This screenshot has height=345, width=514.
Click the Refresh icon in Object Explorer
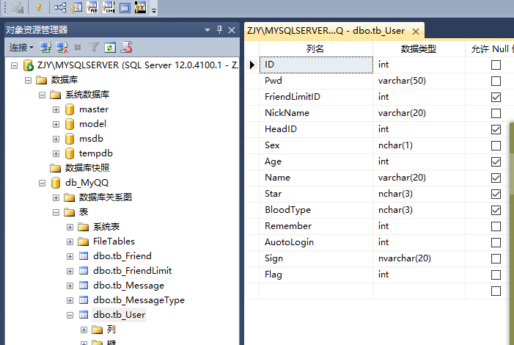110,48
